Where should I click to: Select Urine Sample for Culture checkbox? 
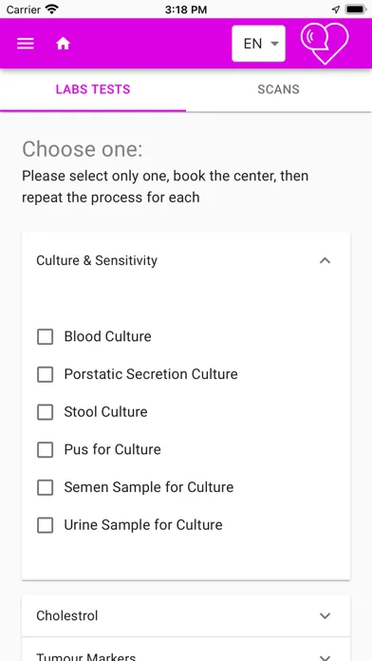click(46, 525)
